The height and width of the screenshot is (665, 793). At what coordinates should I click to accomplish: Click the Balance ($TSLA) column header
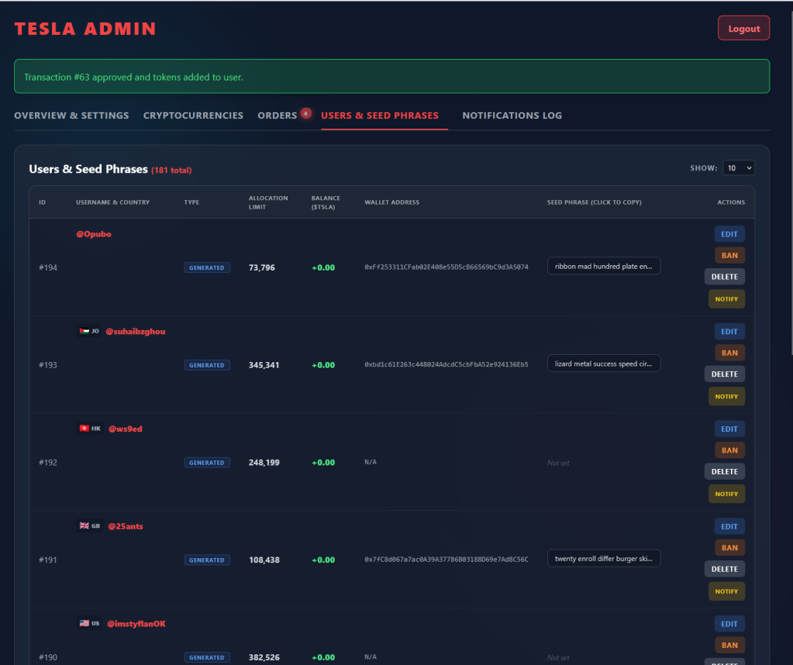[326, 202]
